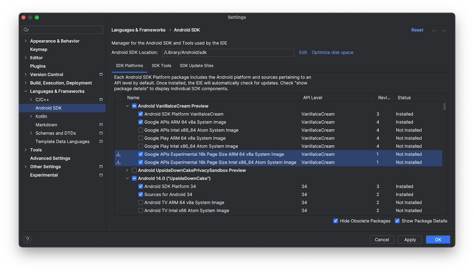Image resolution: width=474 pixels, height=272 pixels.
Task: Click the OK button
Action: coord(438,240)
